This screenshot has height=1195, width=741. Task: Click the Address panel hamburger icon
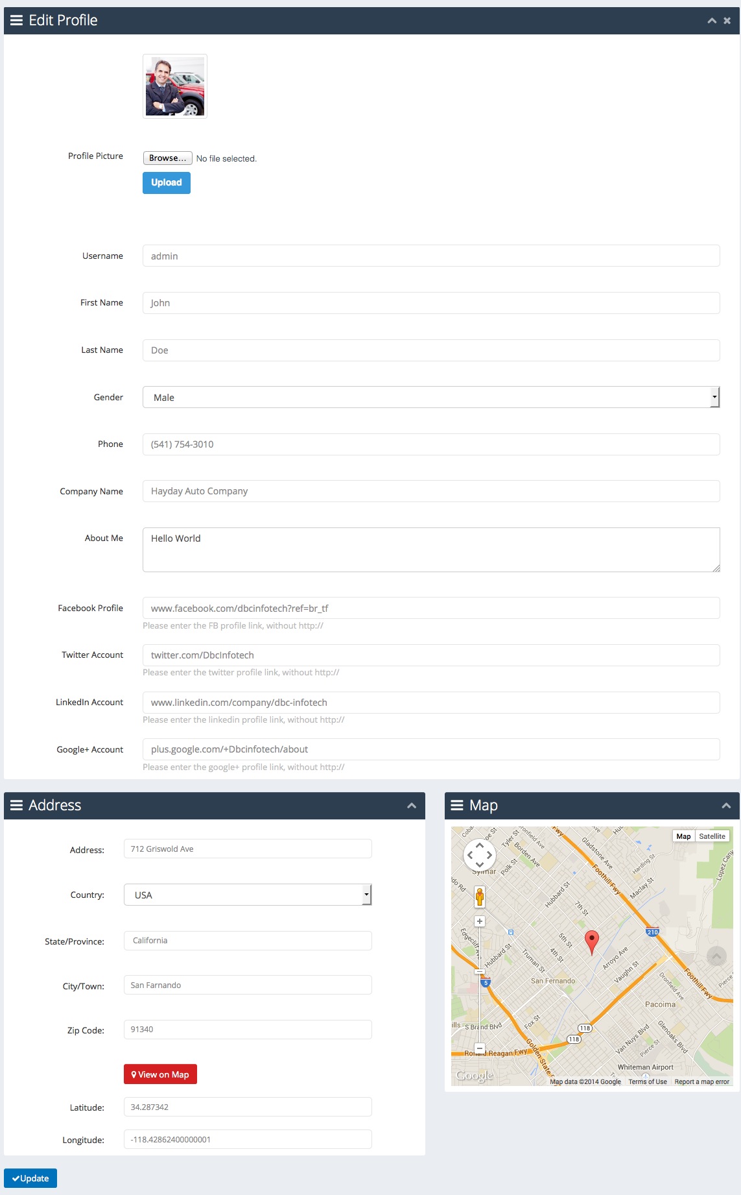[x=16, y=805]
